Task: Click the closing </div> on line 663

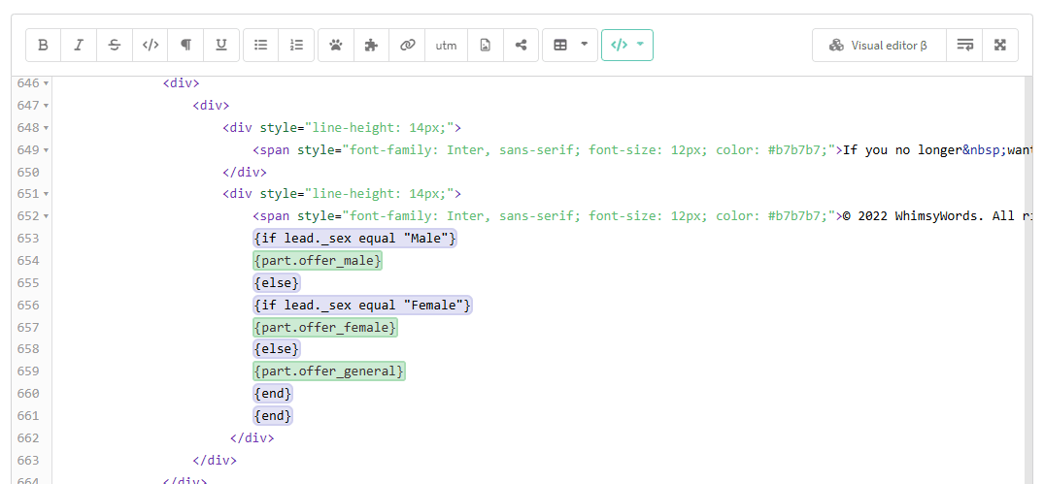Action: pos(215,460)
